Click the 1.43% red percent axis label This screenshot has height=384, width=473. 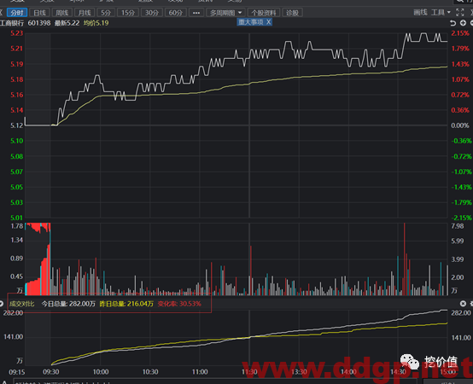click(x=460, y=64)
